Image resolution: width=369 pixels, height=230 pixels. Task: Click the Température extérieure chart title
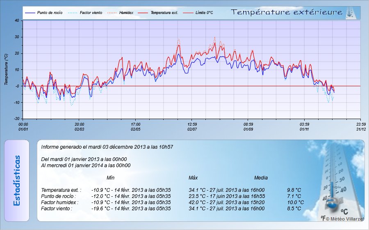coord(287,13)
